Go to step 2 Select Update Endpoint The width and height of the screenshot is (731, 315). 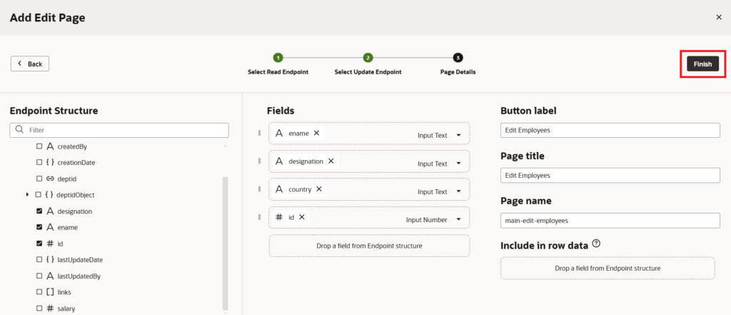[x=368, y=58]
